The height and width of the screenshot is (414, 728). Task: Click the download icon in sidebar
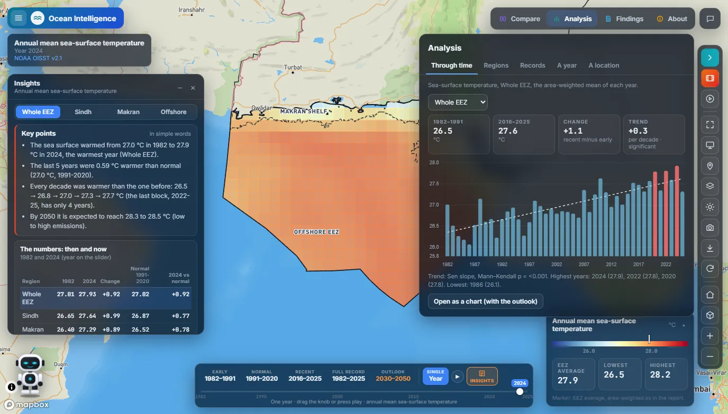click(x=710, y=248)
